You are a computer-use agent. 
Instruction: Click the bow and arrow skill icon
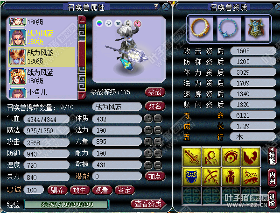pyautogui.click(x=211, y=177)
